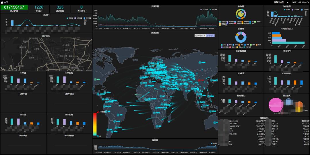Click the 2022/11/18 date and time display
The height and width of the screenshot is (155, 310).
coord(300,2)
